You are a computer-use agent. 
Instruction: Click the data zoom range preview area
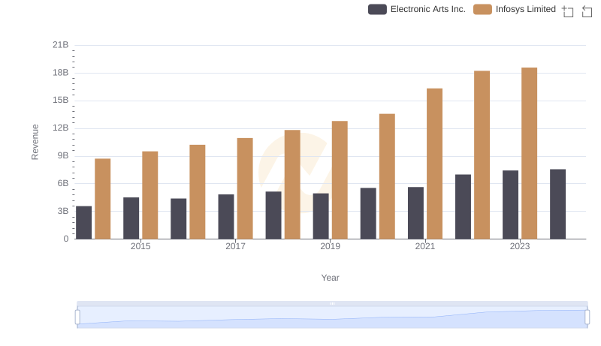(332, 317)
